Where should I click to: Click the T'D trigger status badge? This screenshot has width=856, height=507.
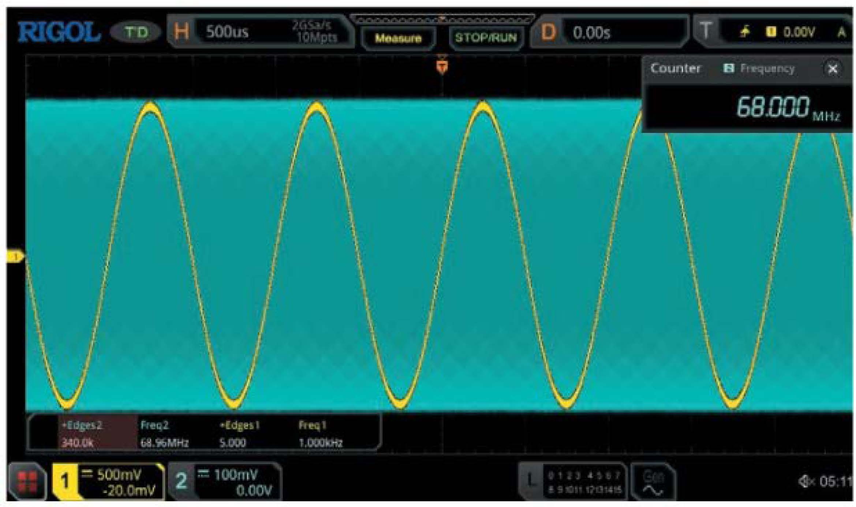[136, 32]
